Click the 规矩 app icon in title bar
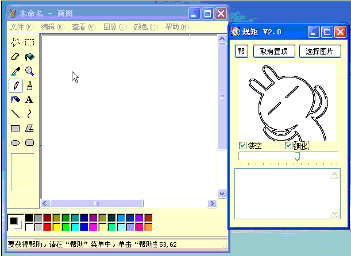Viewport: 351px width, 256px height. [x=236, y=32]
